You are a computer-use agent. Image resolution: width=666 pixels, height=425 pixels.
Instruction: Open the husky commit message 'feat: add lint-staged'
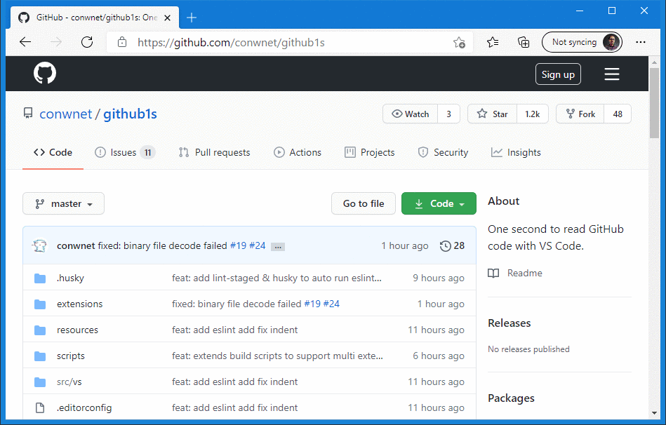pos(277,278)
